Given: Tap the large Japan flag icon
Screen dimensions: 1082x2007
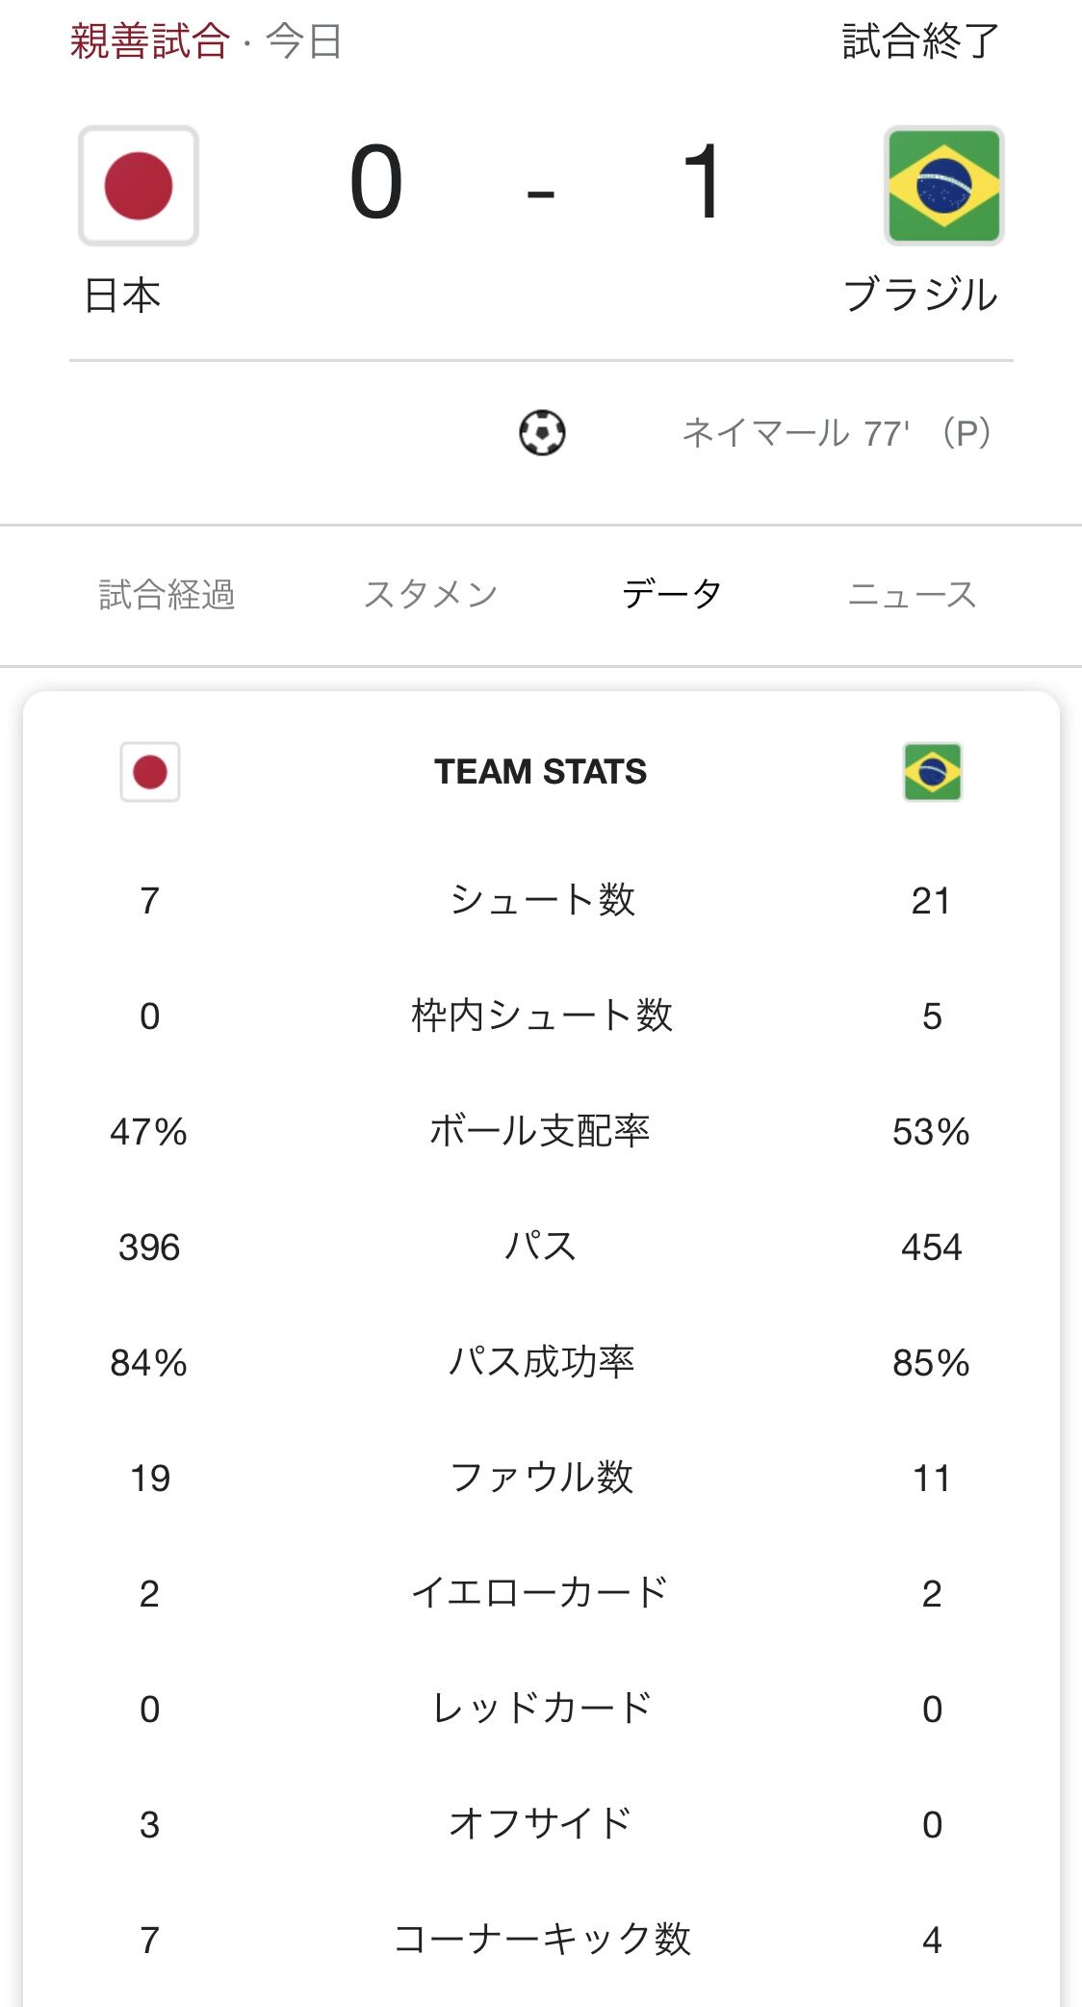Looking at the screenshot, I should (x=139, y=186).
